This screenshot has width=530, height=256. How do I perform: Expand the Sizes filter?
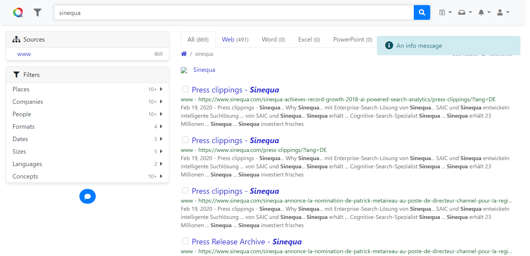click(x=88, y=151)
